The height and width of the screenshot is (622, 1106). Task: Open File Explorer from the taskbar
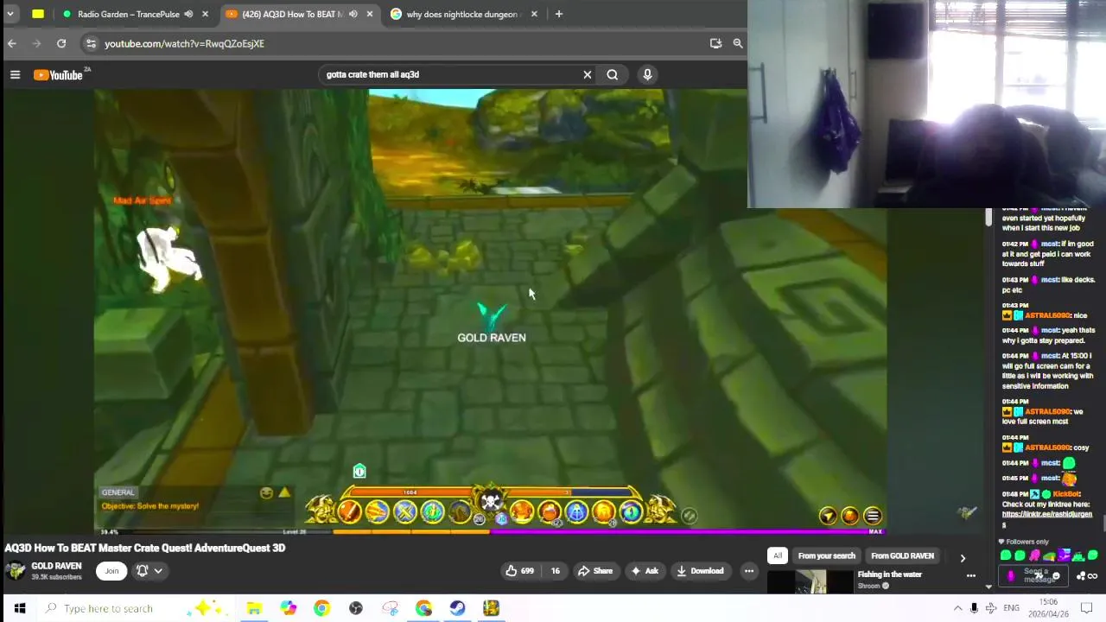(x=254, y=608)
